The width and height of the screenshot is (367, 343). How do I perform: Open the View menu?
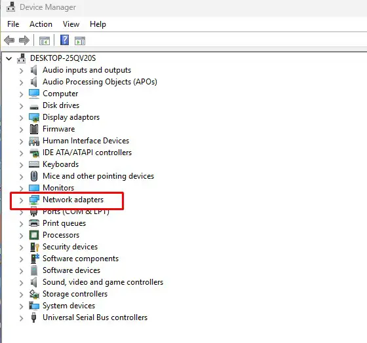point(71,24)
